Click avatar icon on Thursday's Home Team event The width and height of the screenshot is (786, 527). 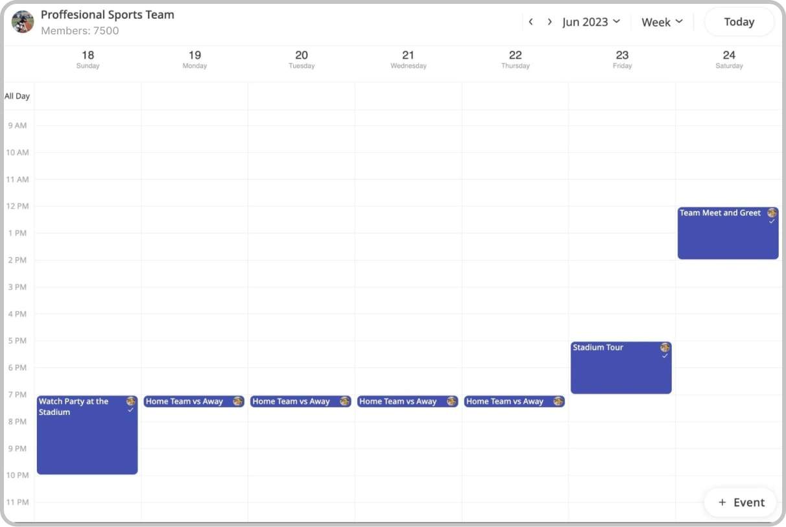pos(558,401)
